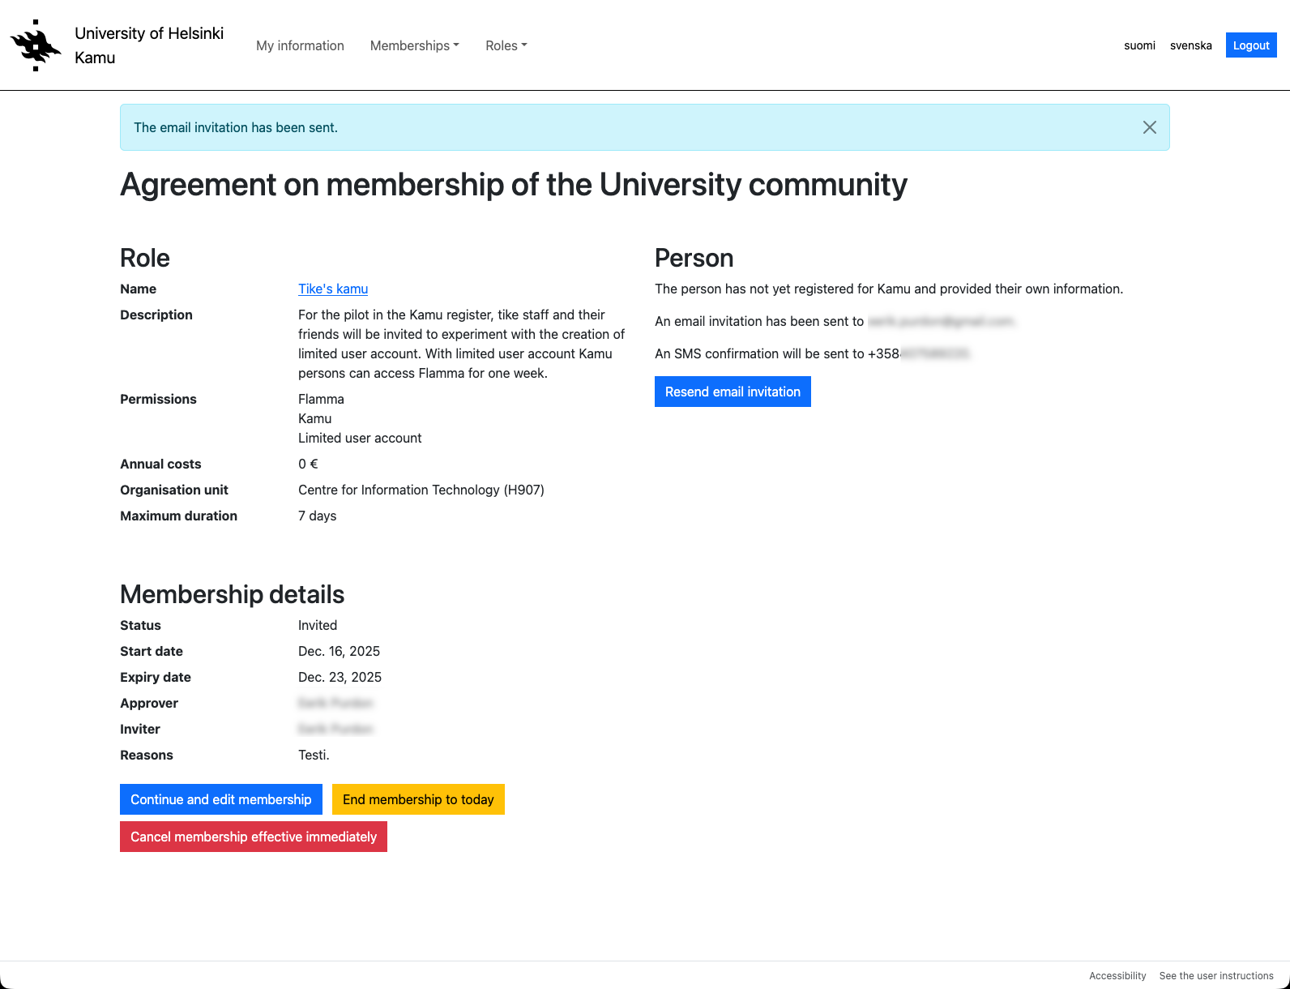Screen dimensions: 1290x989
Task: Click the University of Helsinki flame logo
Action: tap(36, 45)
